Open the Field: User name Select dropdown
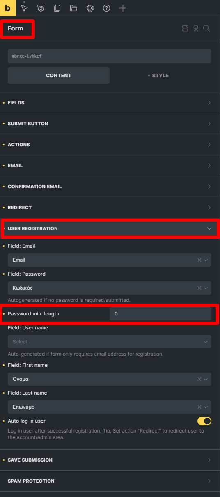Viewport: 220px width, 497px height. pyautogui.click(x=110, y=342)
